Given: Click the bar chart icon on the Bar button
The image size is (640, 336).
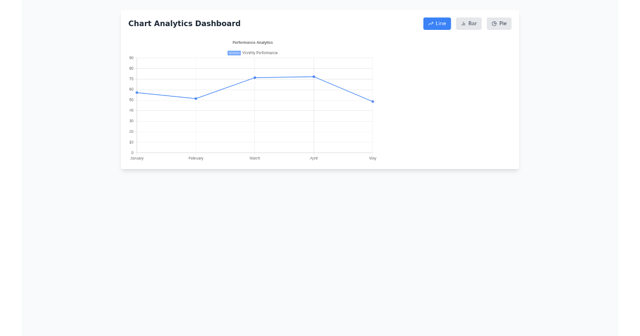Looking at the screenshot, I should [462, 23].
